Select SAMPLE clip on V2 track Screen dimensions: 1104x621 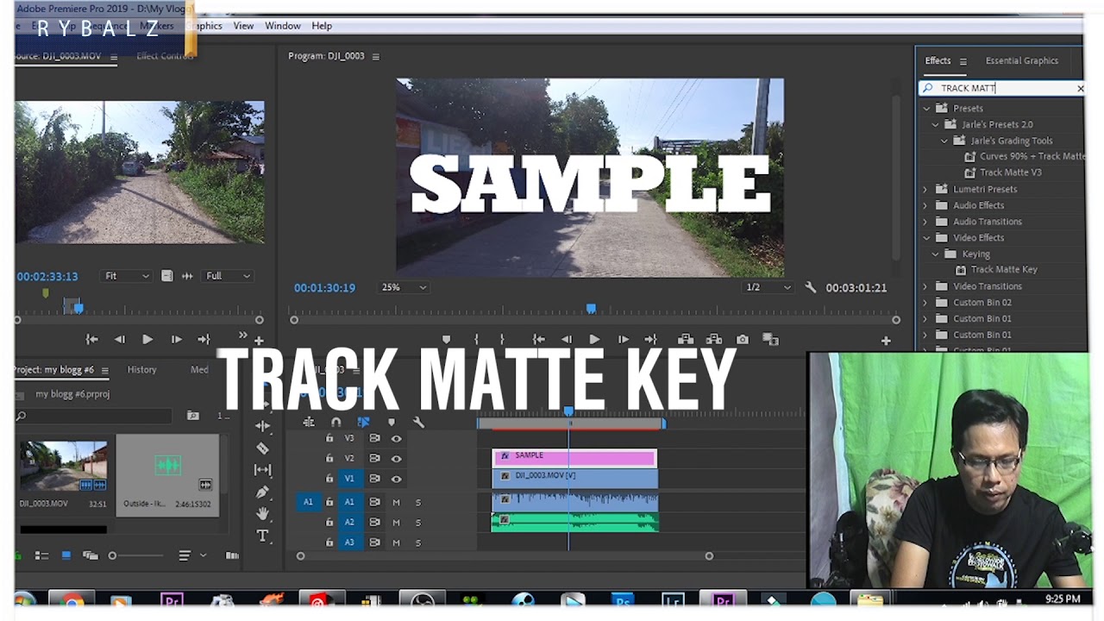click(574, 456)
